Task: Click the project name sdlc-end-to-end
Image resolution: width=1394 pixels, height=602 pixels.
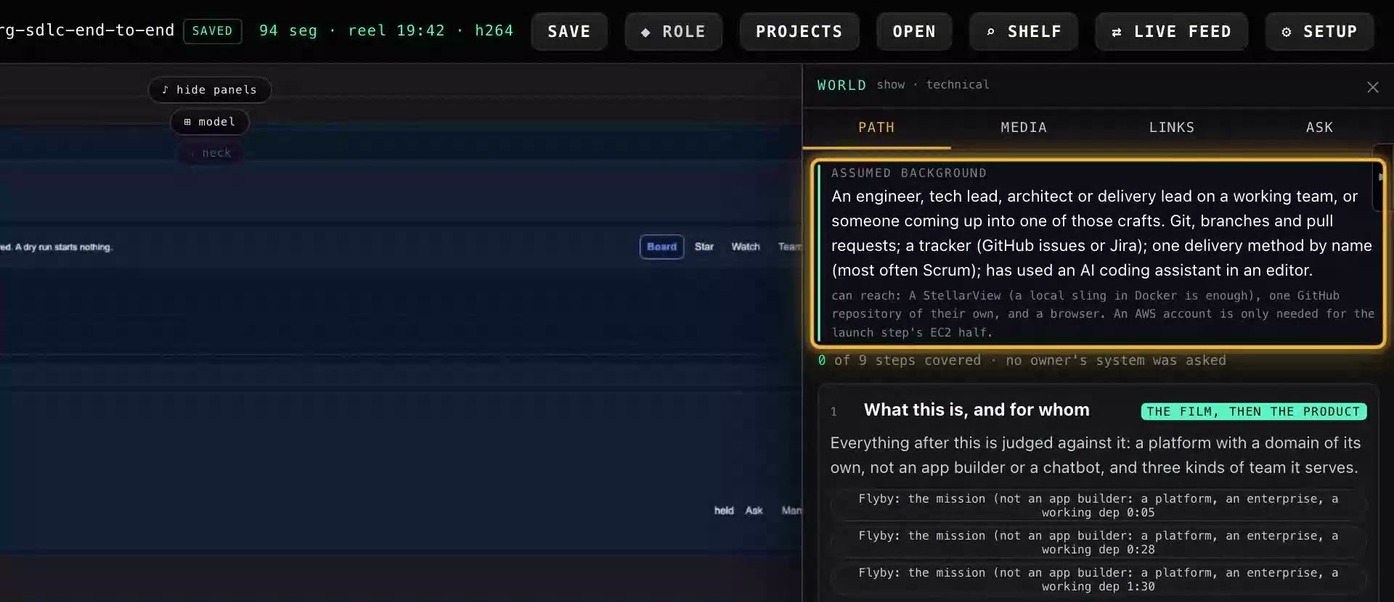Action: 86,30
